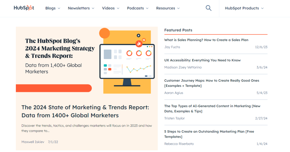Open the HubSpot Products menu
Screen dimensions: 290x152
(x=244, y=8)
